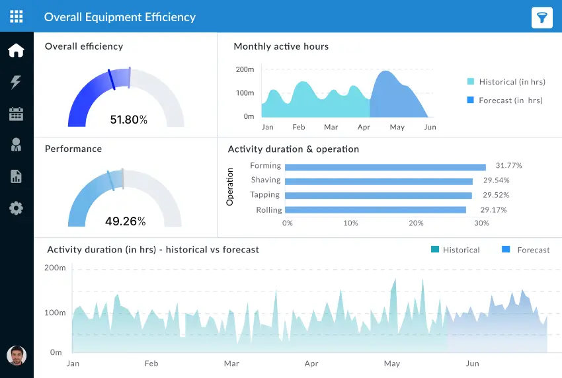Click the Overall Equipment Efficiency title
The image size is (562, 378).
tap(120, 17)
